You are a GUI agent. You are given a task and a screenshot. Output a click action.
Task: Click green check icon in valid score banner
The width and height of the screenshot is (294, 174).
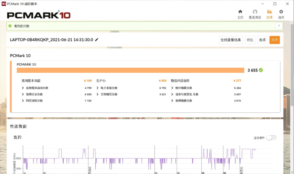point(10,26)
